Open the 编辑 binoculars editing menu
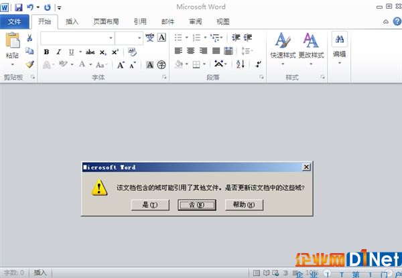 (340, 48)
